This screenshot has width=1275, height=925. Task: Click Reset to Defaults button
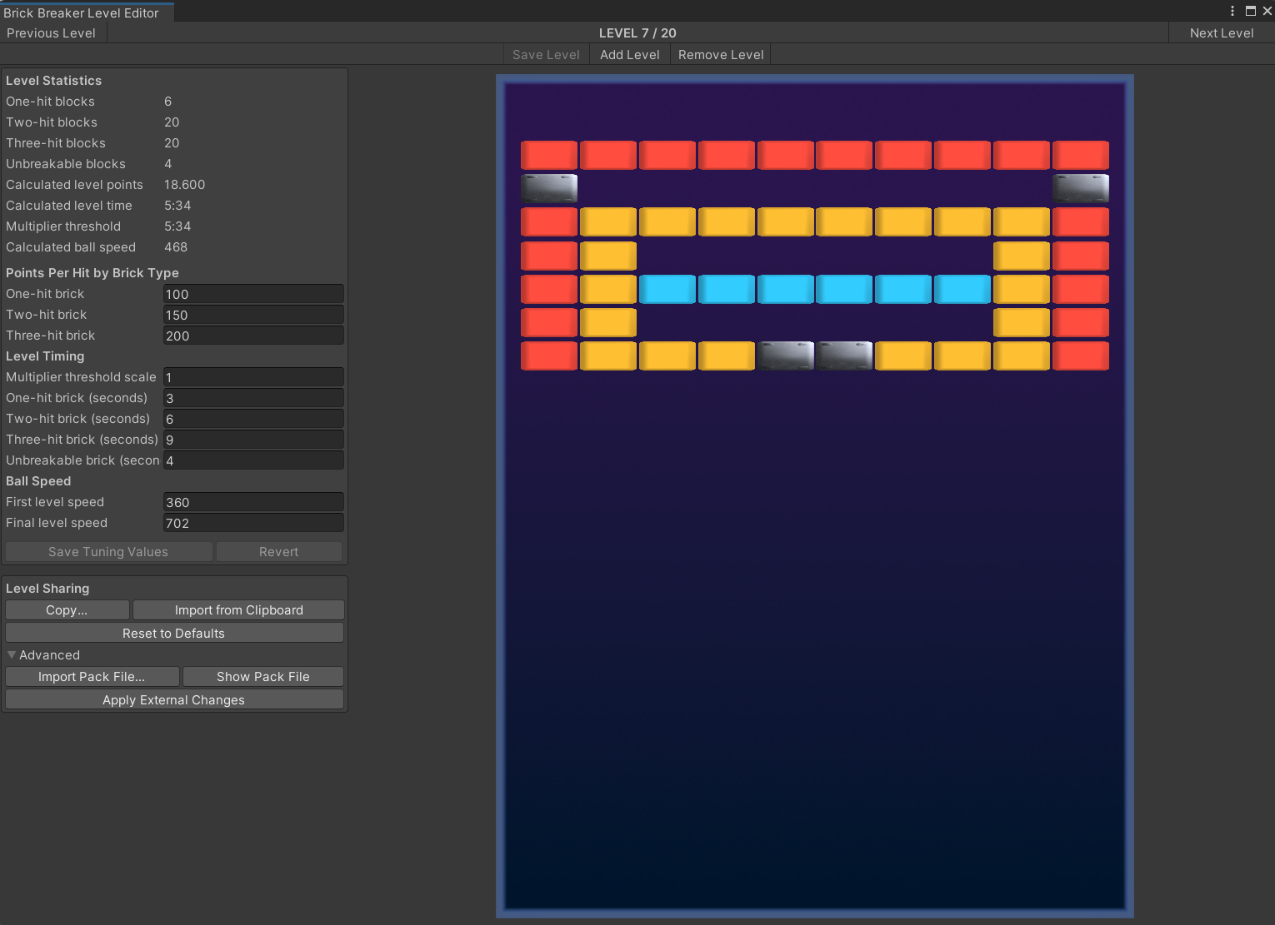[x=174, y=634]
